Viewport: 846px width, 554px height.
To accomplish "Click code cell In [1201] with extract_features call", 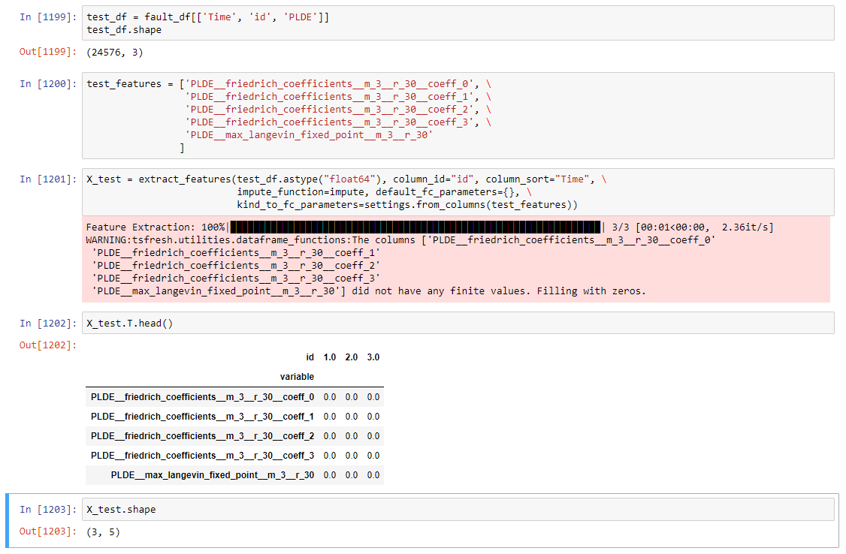I will click(458, 192).
